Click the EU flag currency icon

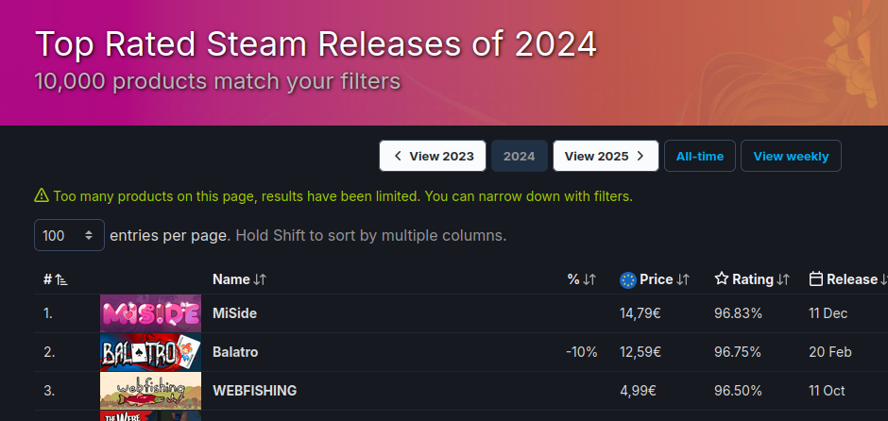(x=628, y=279)
